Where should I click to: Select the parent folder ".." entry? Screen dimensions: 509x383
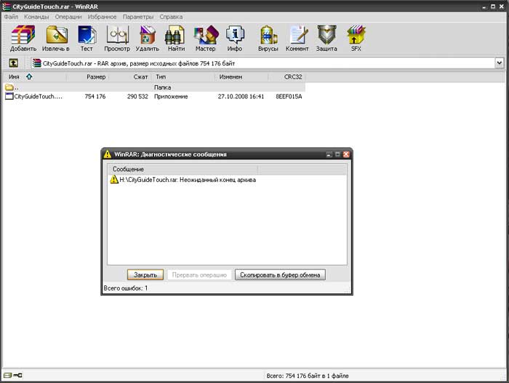(x=15, y=87)
